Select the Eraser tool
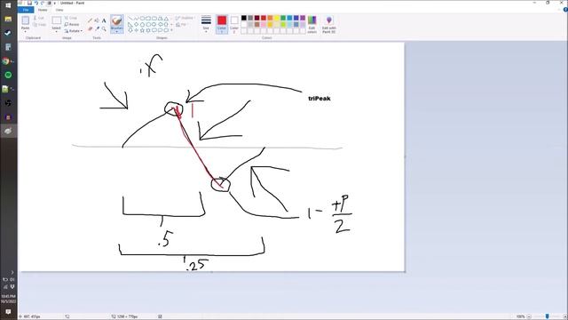This screenshot has height=320, width=568. [x=91, y=28]
